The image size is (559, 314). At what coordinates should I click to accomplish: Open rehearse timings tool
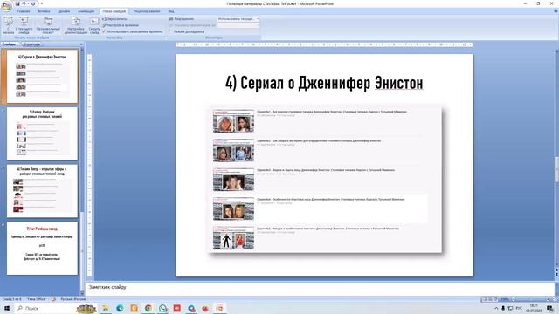(121, 25)
